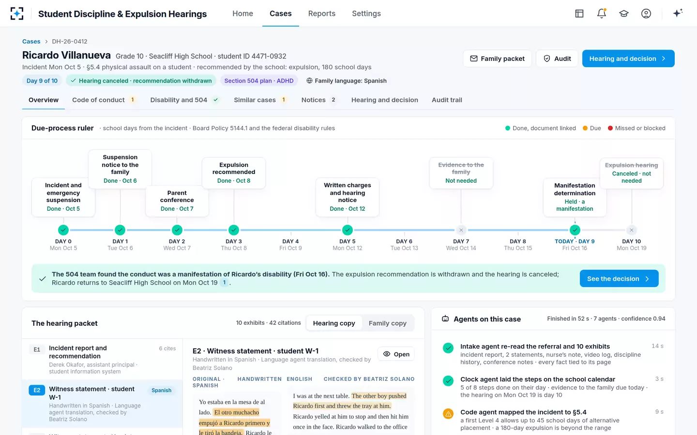Open the E2 witness statement exhibit
697x435 pixels.
[x=396, y=354]
